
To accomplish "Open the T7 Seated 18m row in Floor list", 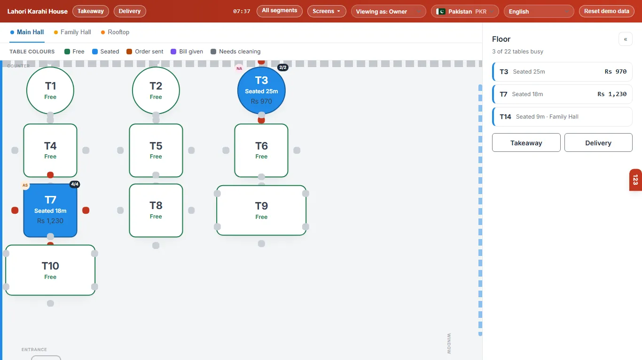I will [x=562, y=94].
